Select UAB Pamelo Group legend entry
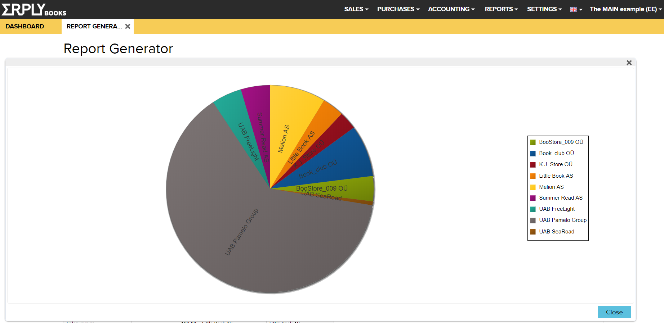664x323 pixels. tap(562, 220)
